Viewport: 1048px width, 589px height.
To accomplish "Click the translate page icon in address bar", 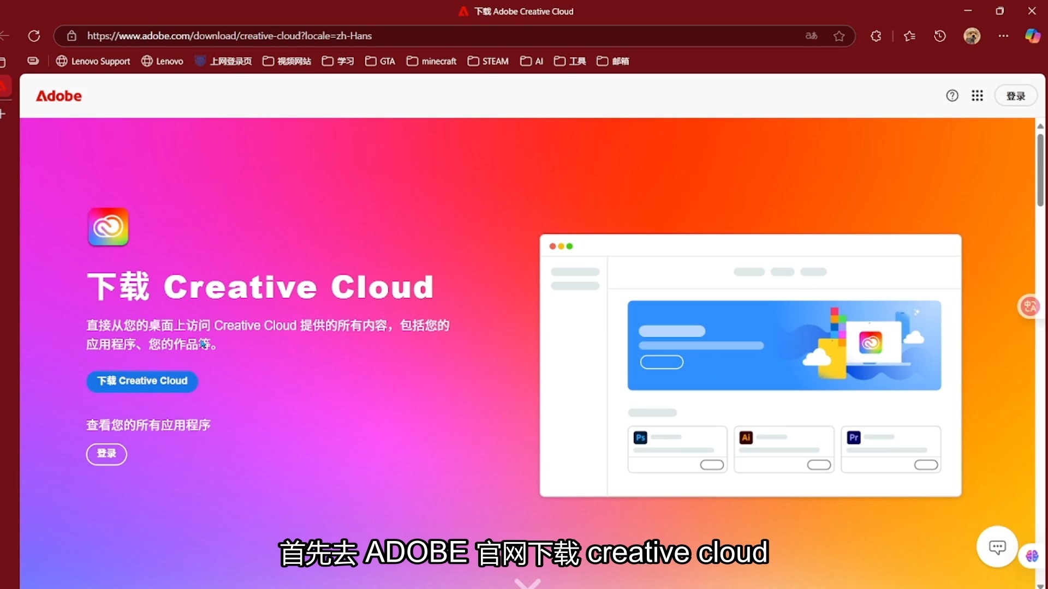I will [x=812, y=36].
